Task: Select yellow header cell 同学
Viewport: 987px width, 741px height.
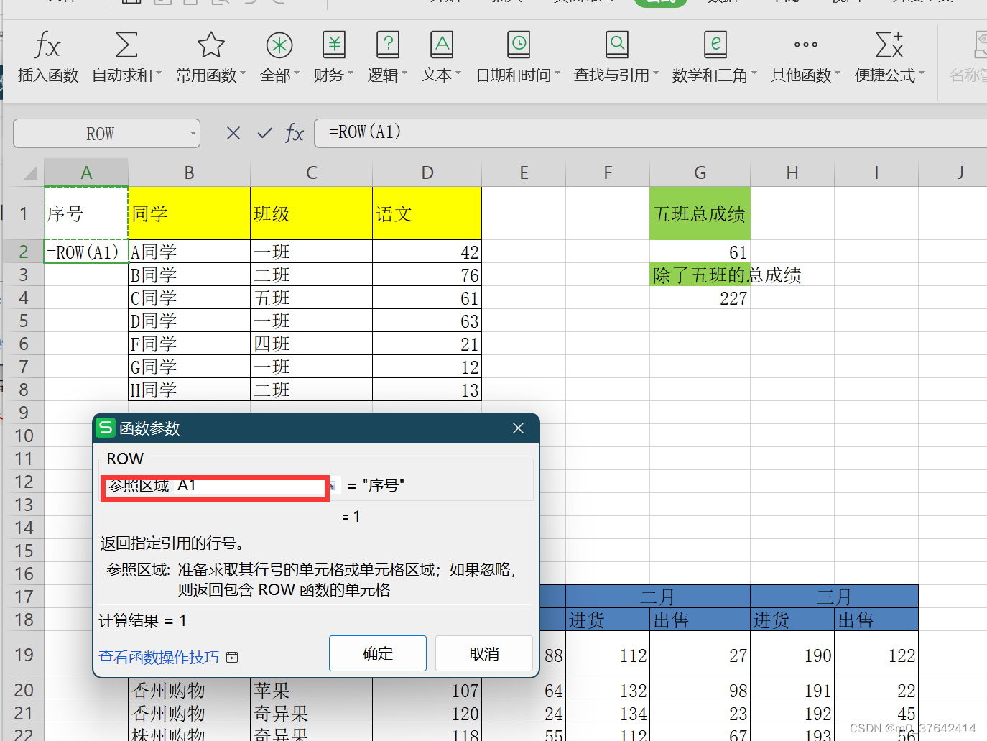Action: [x=189, y=213]
